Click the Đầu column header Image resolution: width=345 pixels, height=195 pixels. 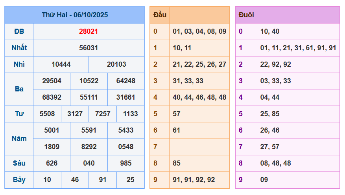click(160, 15)
